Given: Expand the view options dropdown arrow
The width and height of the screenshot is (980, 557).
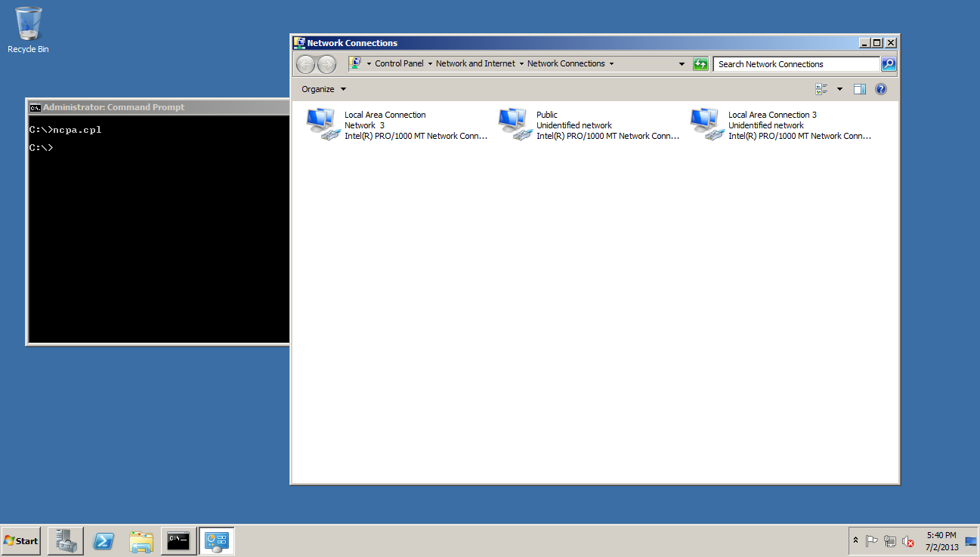Looking at the screenshot, I should click(x=839, y=89).
